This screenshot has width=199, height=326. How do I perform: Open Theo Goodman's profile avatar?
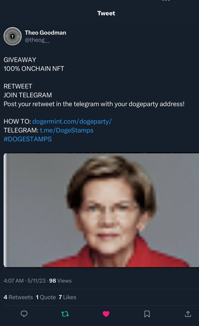12,36
